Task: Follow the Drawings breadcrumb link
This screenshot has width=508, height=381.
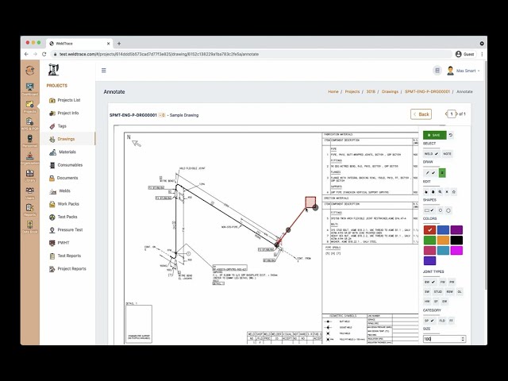Action: point(390,92)
